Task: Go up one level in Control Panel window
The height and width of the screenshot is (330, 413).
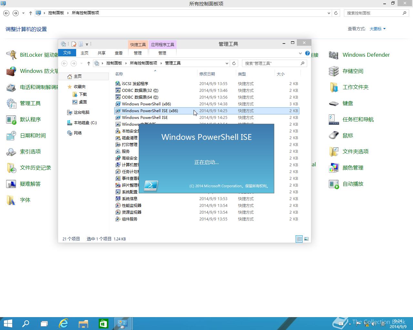Action: pyautogui.click(x=31, y=13)
